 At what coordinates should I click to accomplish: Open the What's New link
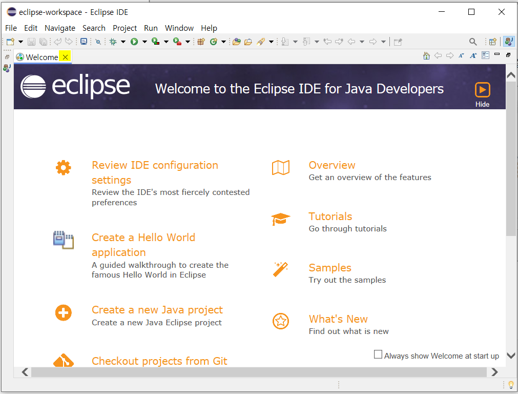coord(338,319)
